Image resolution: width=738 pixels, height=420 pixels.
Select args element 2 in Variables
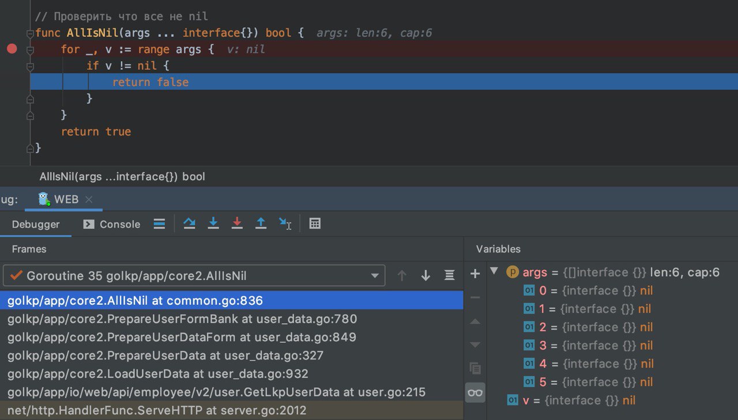(612, 327)
